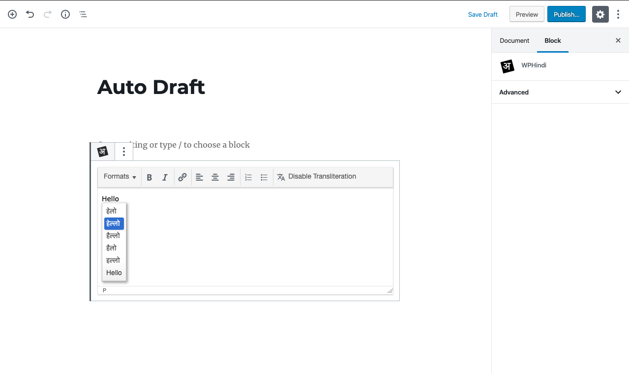Open the Formats dropdown

[120, 177]
